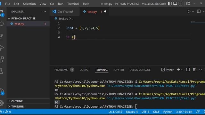Switch to the DEBUG CONSOLE tab

[x=140, y=70]
